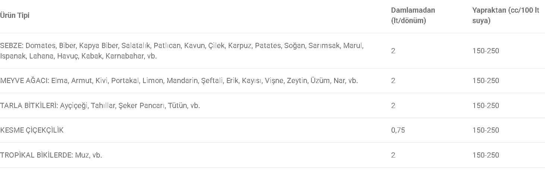Select the MEYVE AĞACI row text
Screen dimensions: 545x171
pyautogui.click(x=179, y=81)
